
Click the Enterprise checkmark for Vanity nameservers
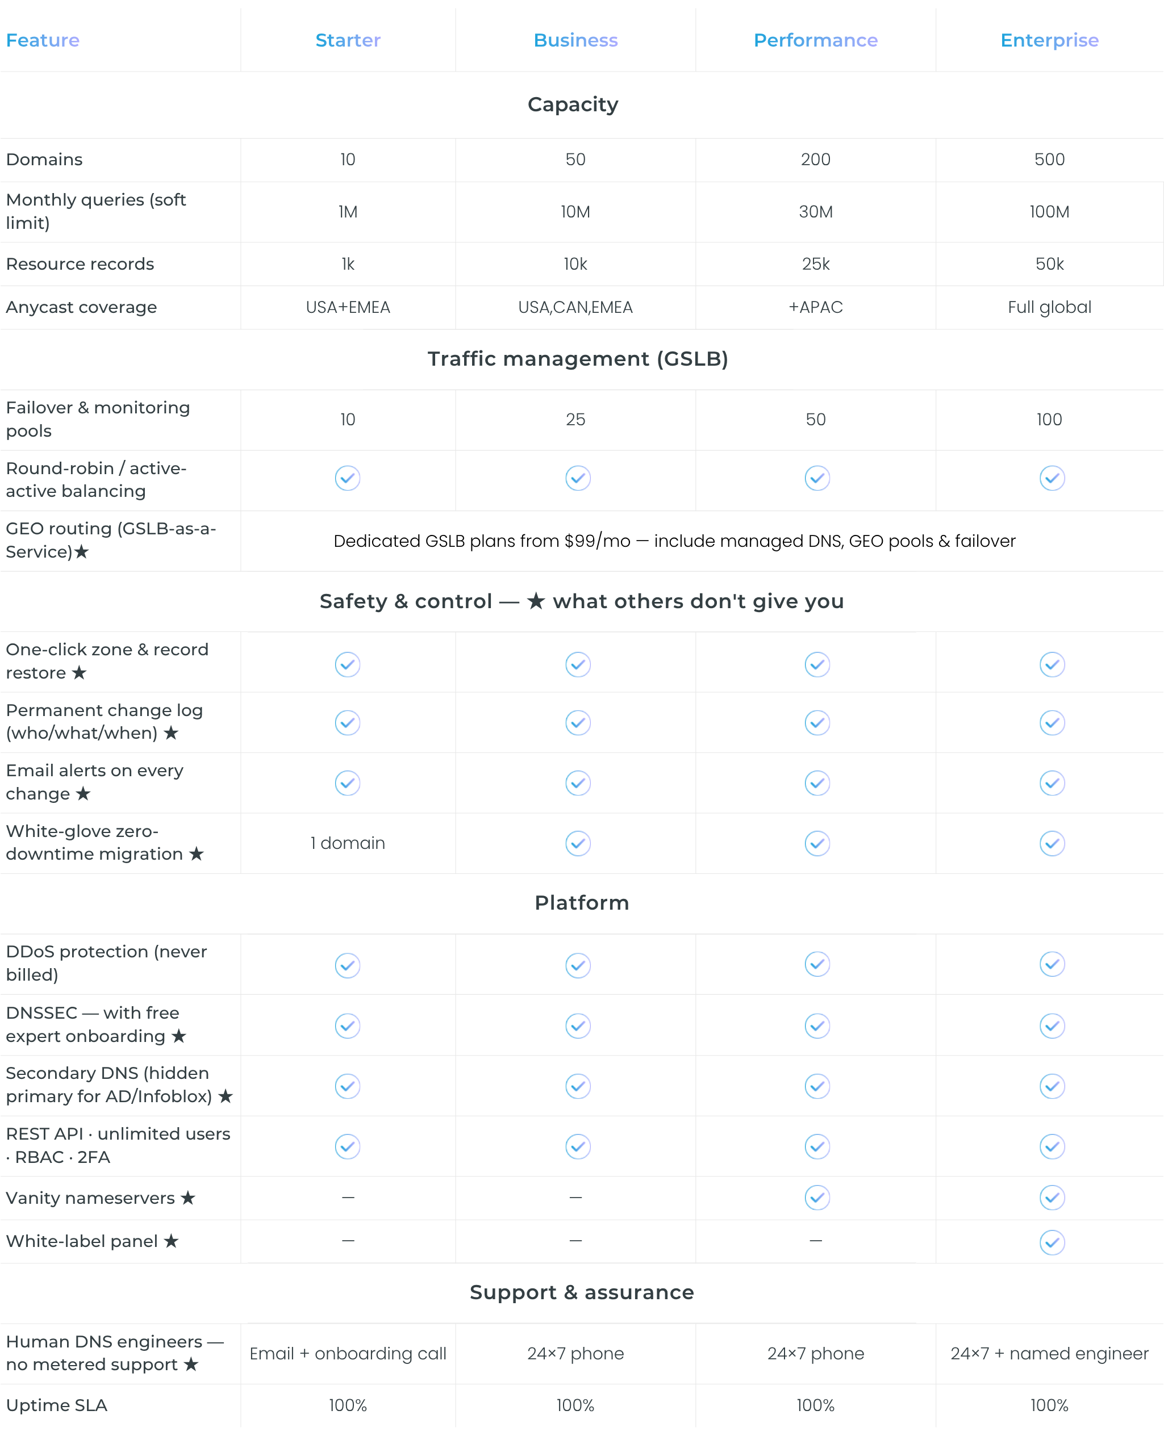click(1052, 1198)
